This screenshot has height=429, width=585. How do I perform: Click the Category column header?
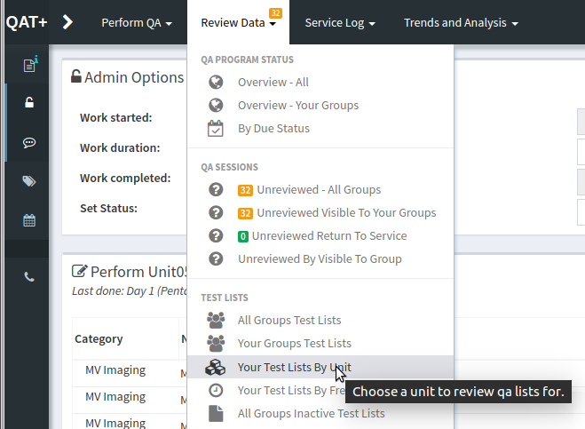(99, 339)
